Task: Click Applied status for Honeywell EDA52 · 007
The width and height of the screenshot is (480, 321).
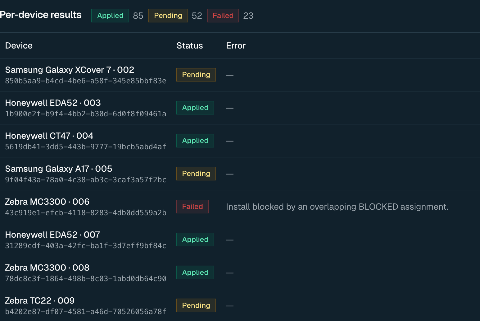Action: pos(195,240)
